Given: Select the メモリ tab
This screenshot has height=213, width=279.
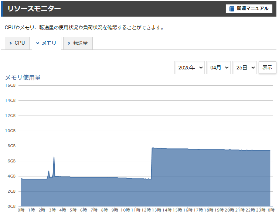Looking at the screenshot, I should click(47, 43).
